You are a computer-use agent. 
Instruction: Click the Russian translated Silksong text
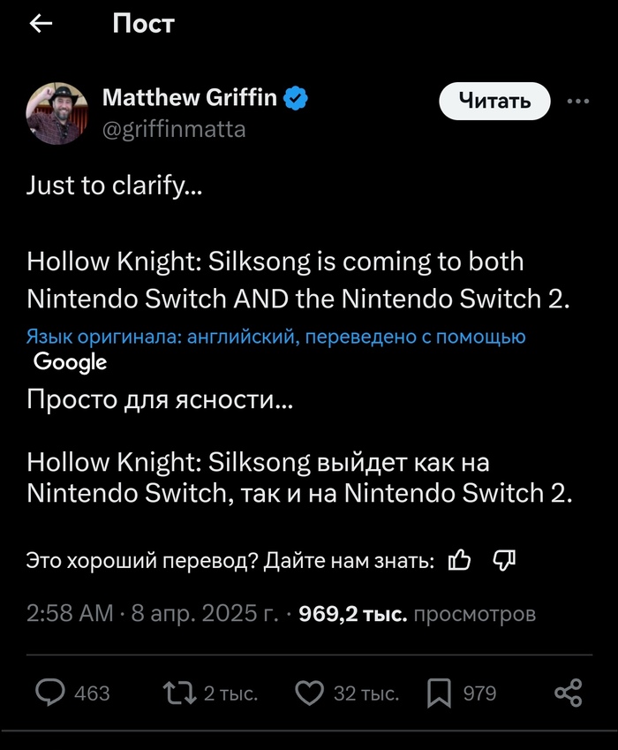coord(300,477)
